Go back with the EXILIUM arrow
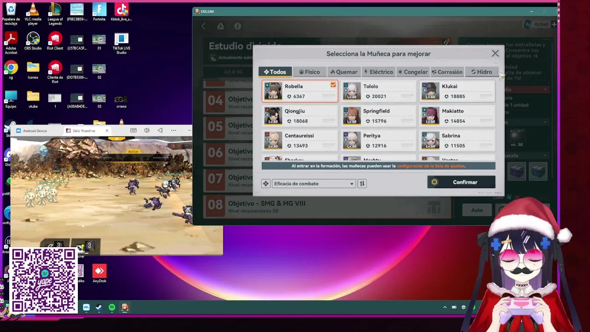Image resolution: width=590 pixels, height=332 pixels. click(204, 26)
